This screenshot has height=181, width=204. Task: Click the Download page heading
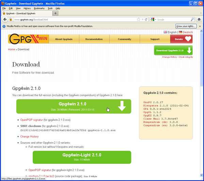pyautogui.click(x=26, y=64)
